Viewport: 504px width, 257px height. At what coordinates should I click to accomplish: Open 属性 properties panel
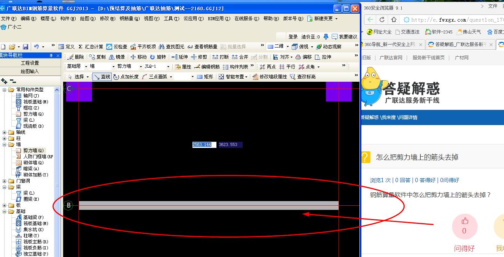(x=183, y=67)
